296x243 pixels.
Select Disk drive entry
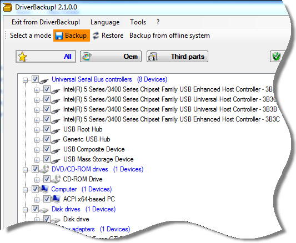[76, 219]
